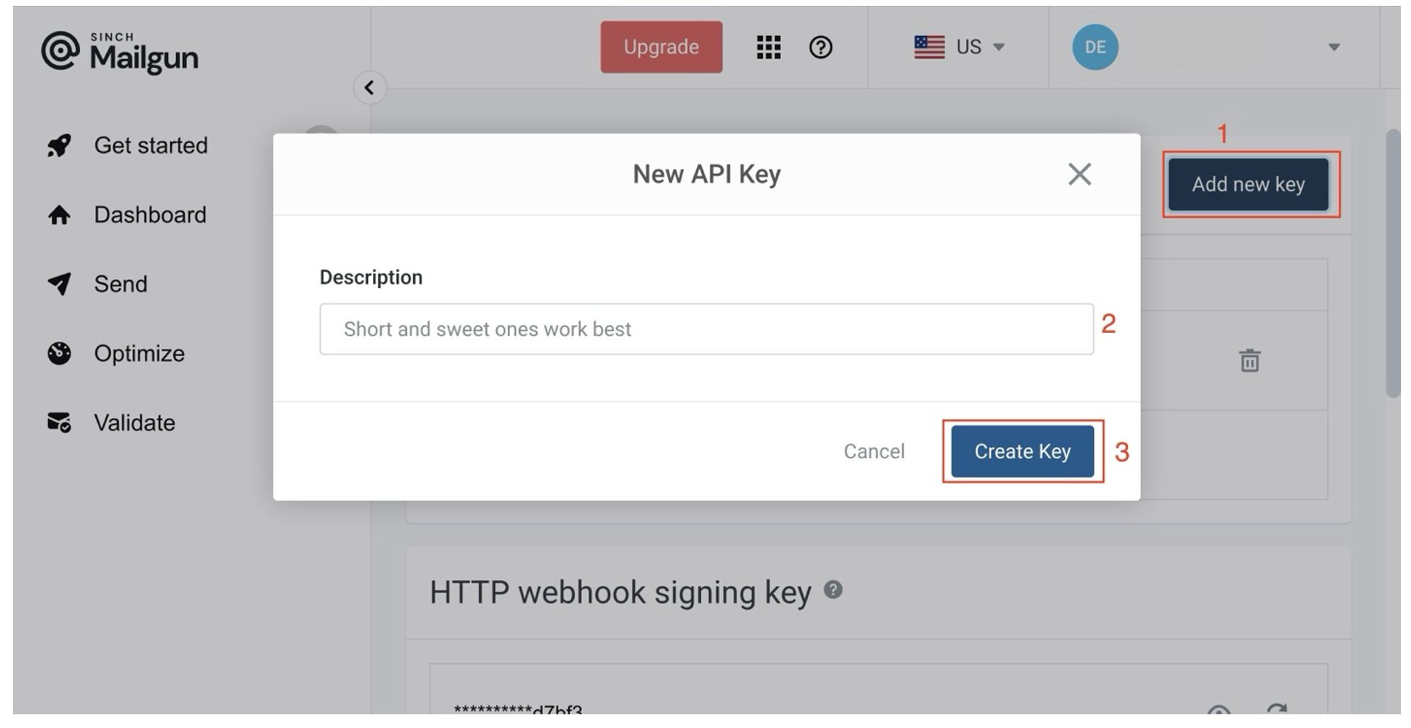
Task: Cancel the New API Key dialog
Action: (874, 451)
